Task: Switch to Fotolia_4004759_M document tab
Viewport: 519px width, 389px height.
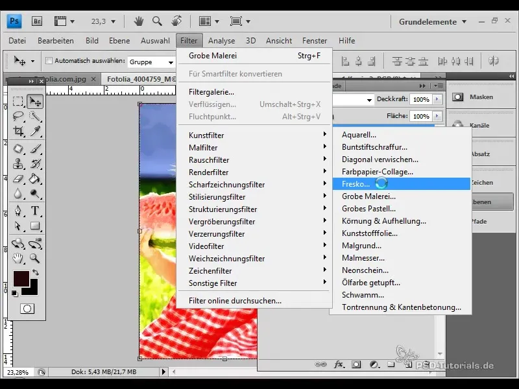Action: coord(141,79)
